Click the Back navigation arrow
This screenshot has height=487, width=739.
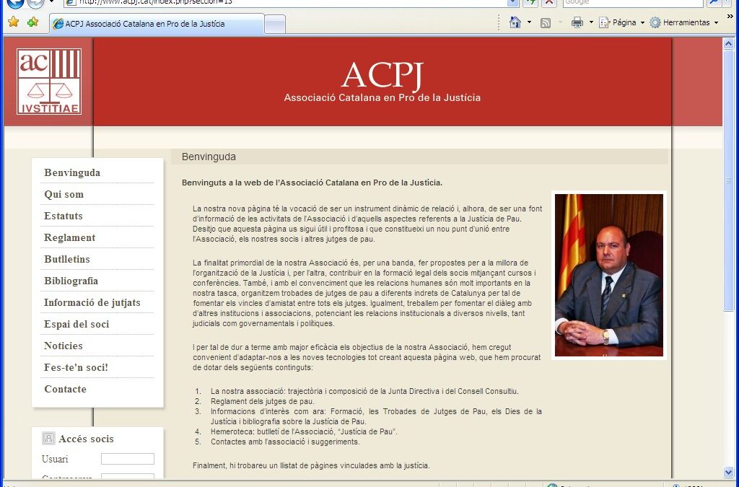coord(16,3)
